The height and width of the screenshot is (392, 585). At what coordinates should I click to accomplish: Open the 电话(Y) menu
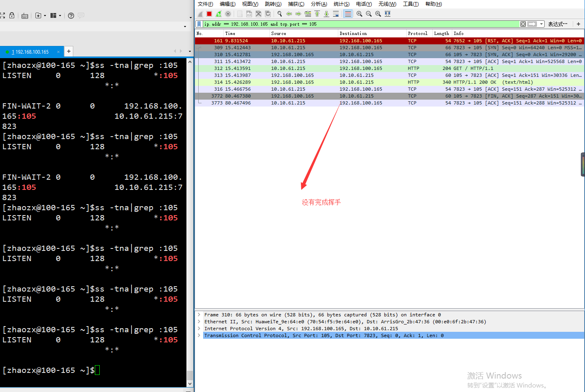364,4
